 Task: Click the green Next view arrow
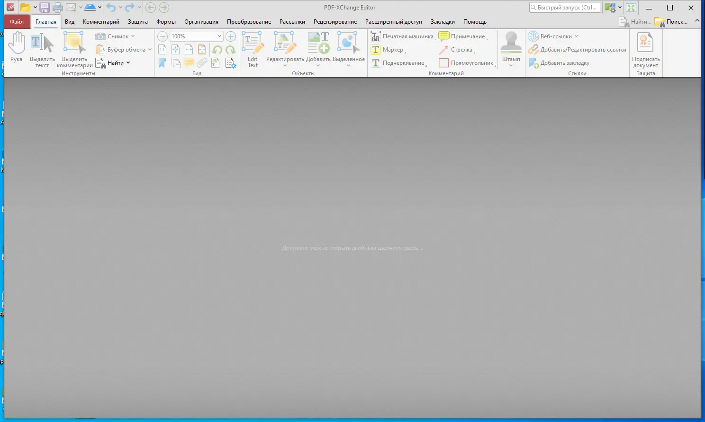(164, 8)
